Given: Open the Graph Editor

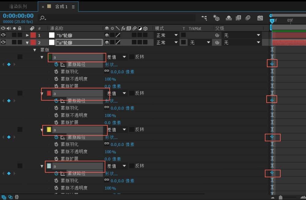Looking at the screenshot, I should 260,18.
